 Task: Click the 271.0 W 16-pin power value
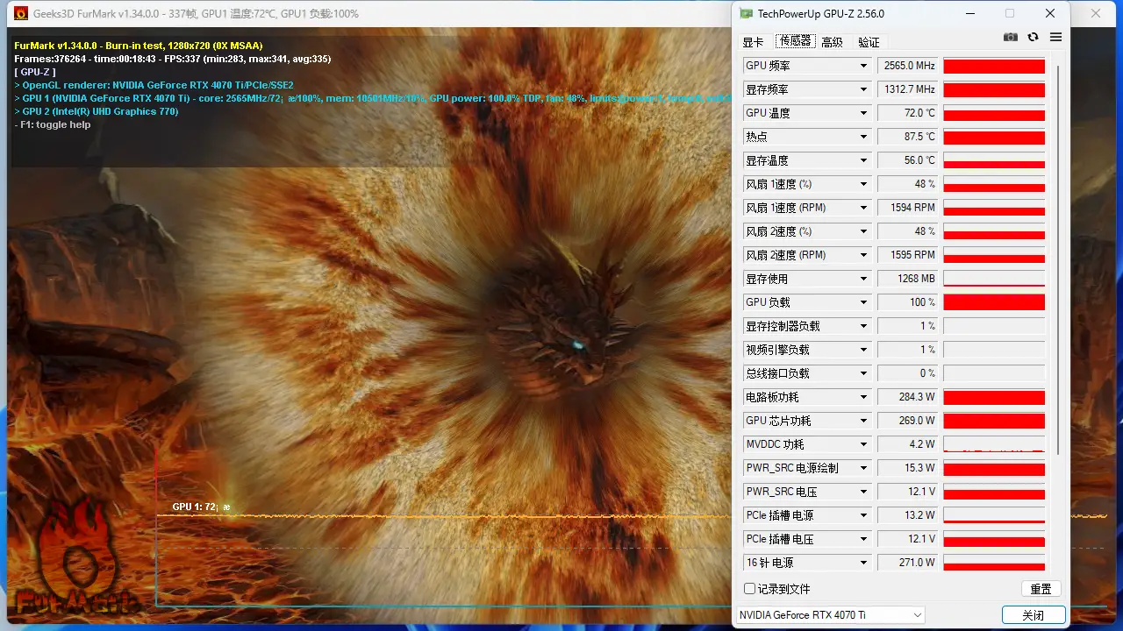[908, 563]
